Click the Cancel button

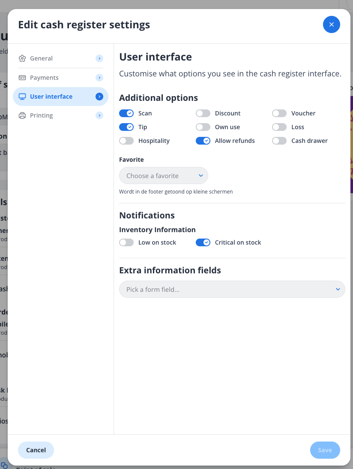click(x=36, y=450)
